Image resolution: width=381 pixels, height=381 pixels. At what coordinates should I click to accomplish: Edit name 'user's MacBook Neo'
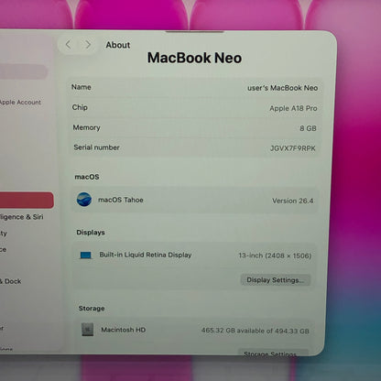pyautogui.click(x=283, y=88)
